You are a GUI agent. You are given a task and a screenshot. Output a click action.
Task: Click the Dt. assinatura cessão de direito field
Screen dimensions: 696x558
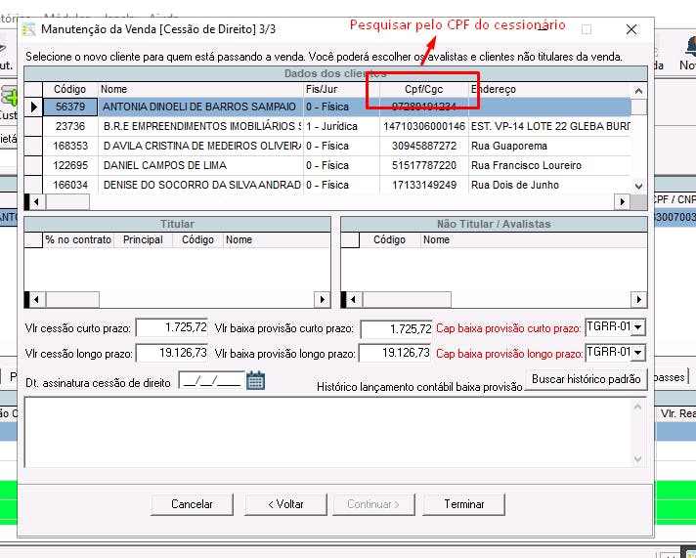click(212, 381)
